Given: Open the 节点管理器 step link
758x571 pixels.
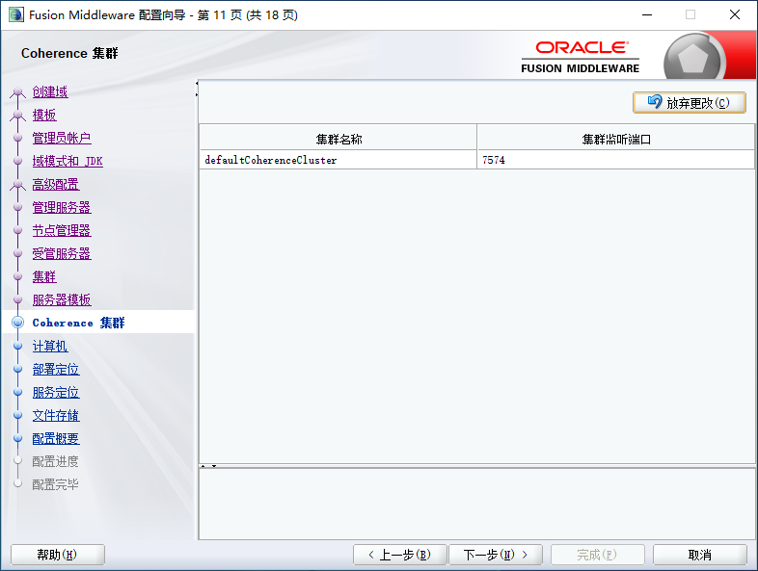Looking at the screenshot, I should [62, 231].
